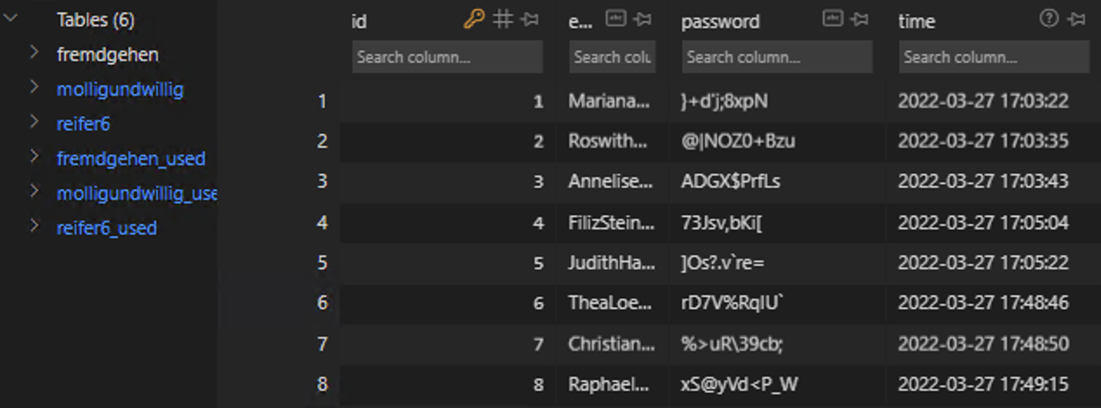Screen dimensions: 1101x408
Task: Click time cell 2022-03-27 17:48:46
Action: tap(993, 303)
